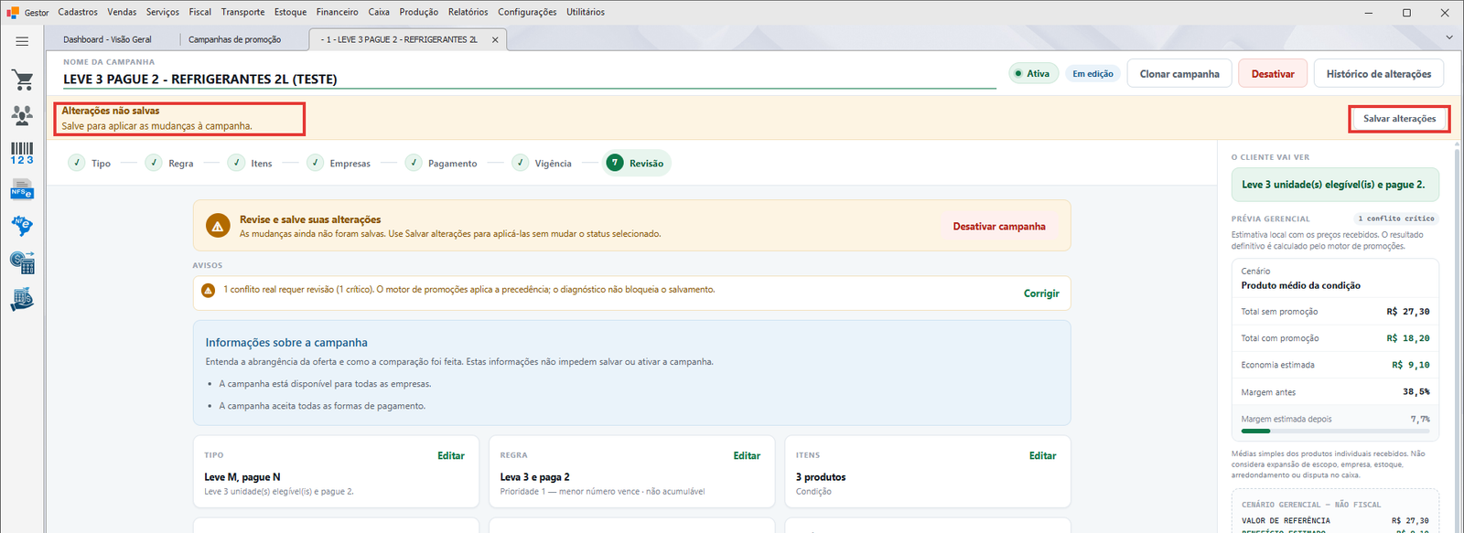Open the shopping cart sales icon
This screenshot has height=533, width=1464.
[23, 80]
